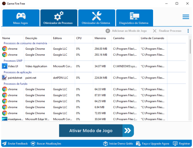
Task: Select the msedgewebview process icon
Action: pos(5,119)
